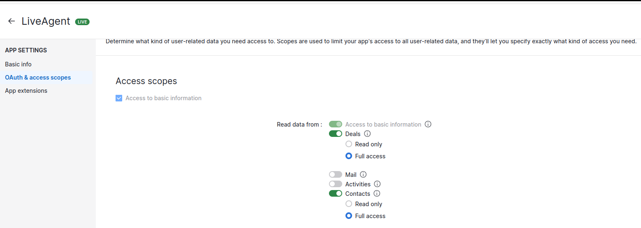This screenshot has height=228, width=641.
Task: Open OAuth & access scopes section
Action: (38, 78)
